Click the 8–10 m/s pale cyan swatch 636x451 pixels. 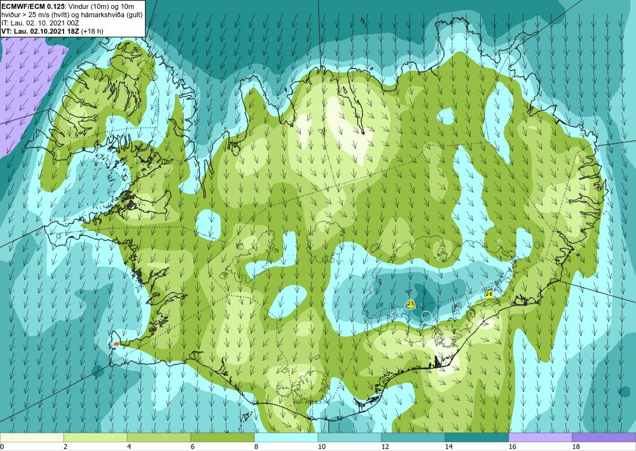tap(286, 438)
